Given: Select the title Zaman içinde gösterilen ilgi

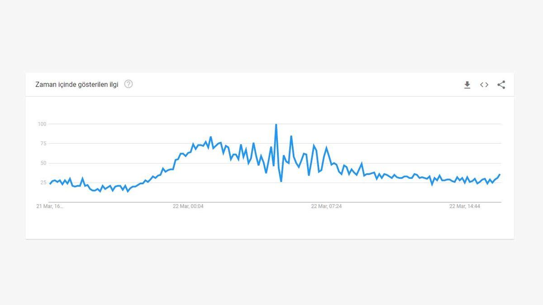Looking at the screenshot, I should pos(77,84).
